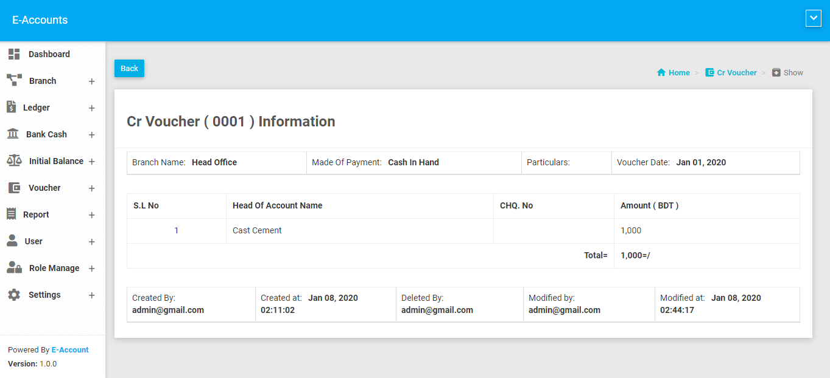
Task: Open the Cr Voucher breadcrumb link
Action: point(736,72)
